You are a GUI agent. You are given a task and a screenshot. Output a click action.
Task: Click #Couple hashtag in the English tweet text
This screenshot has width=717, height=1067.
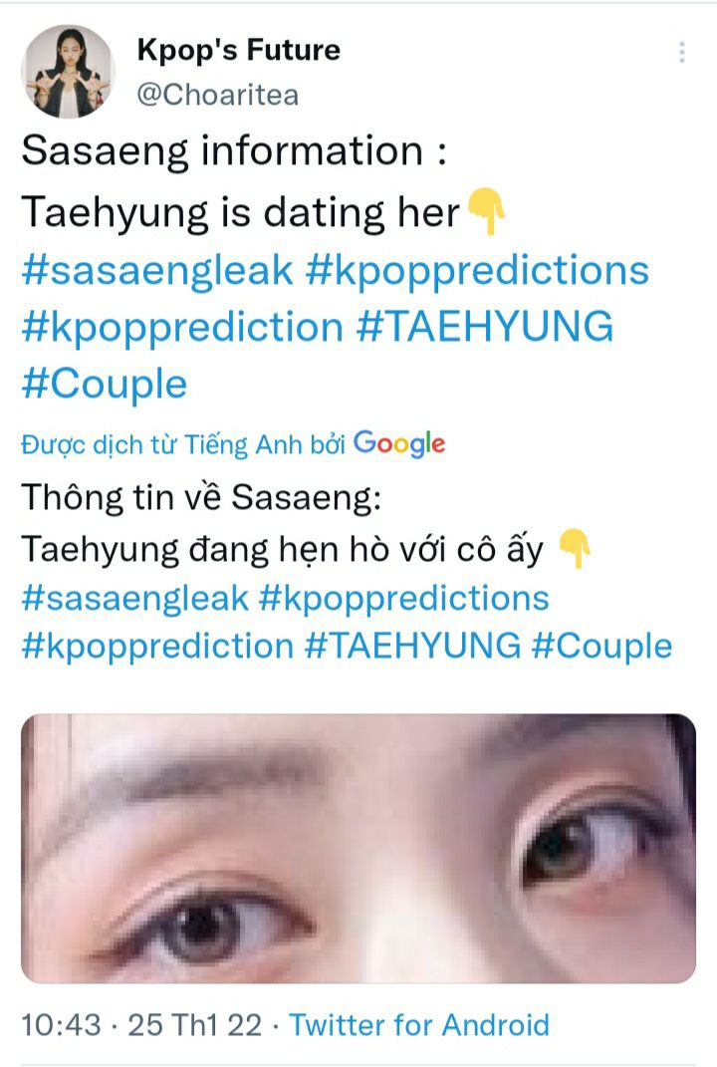tap(105, 386)
